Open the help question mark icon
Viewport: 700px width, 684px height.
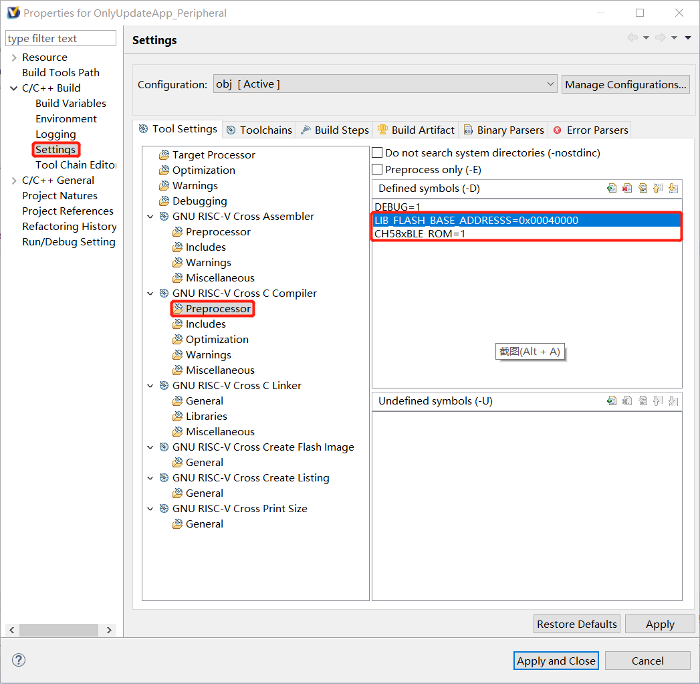(x=19, y=660)
